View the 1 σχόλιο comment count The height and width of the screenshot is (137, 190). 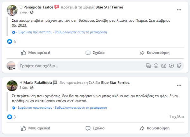tap(176, 117)
